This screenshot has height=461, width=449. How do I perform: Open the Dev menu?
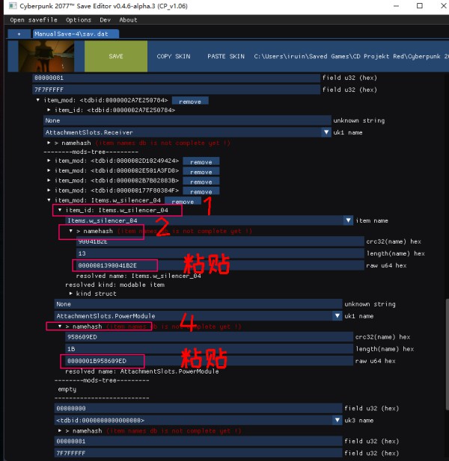click(105, 20)
